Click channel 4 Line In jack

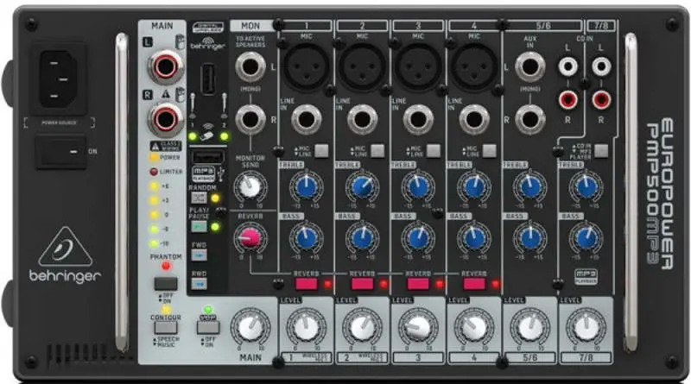click(x=474, y=119)
